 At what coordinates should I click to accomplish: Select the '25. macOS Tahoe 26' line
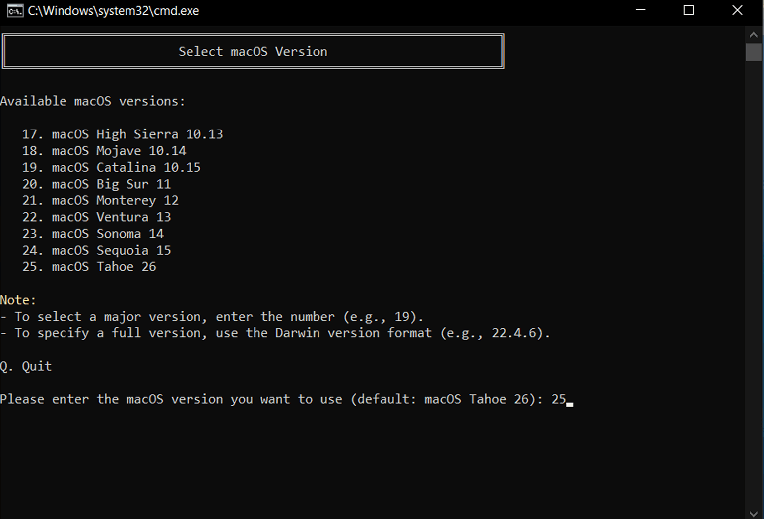[89, 267]
